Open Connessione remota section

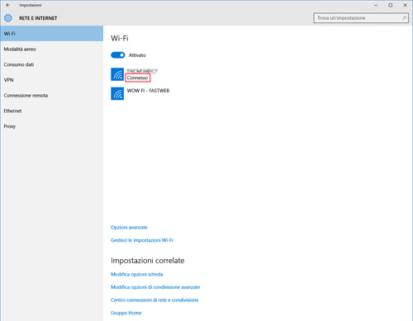[x=52, y=96]
